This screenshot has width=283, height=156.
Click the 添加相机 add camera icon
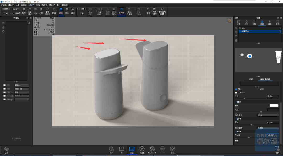(x=91, y=11)
